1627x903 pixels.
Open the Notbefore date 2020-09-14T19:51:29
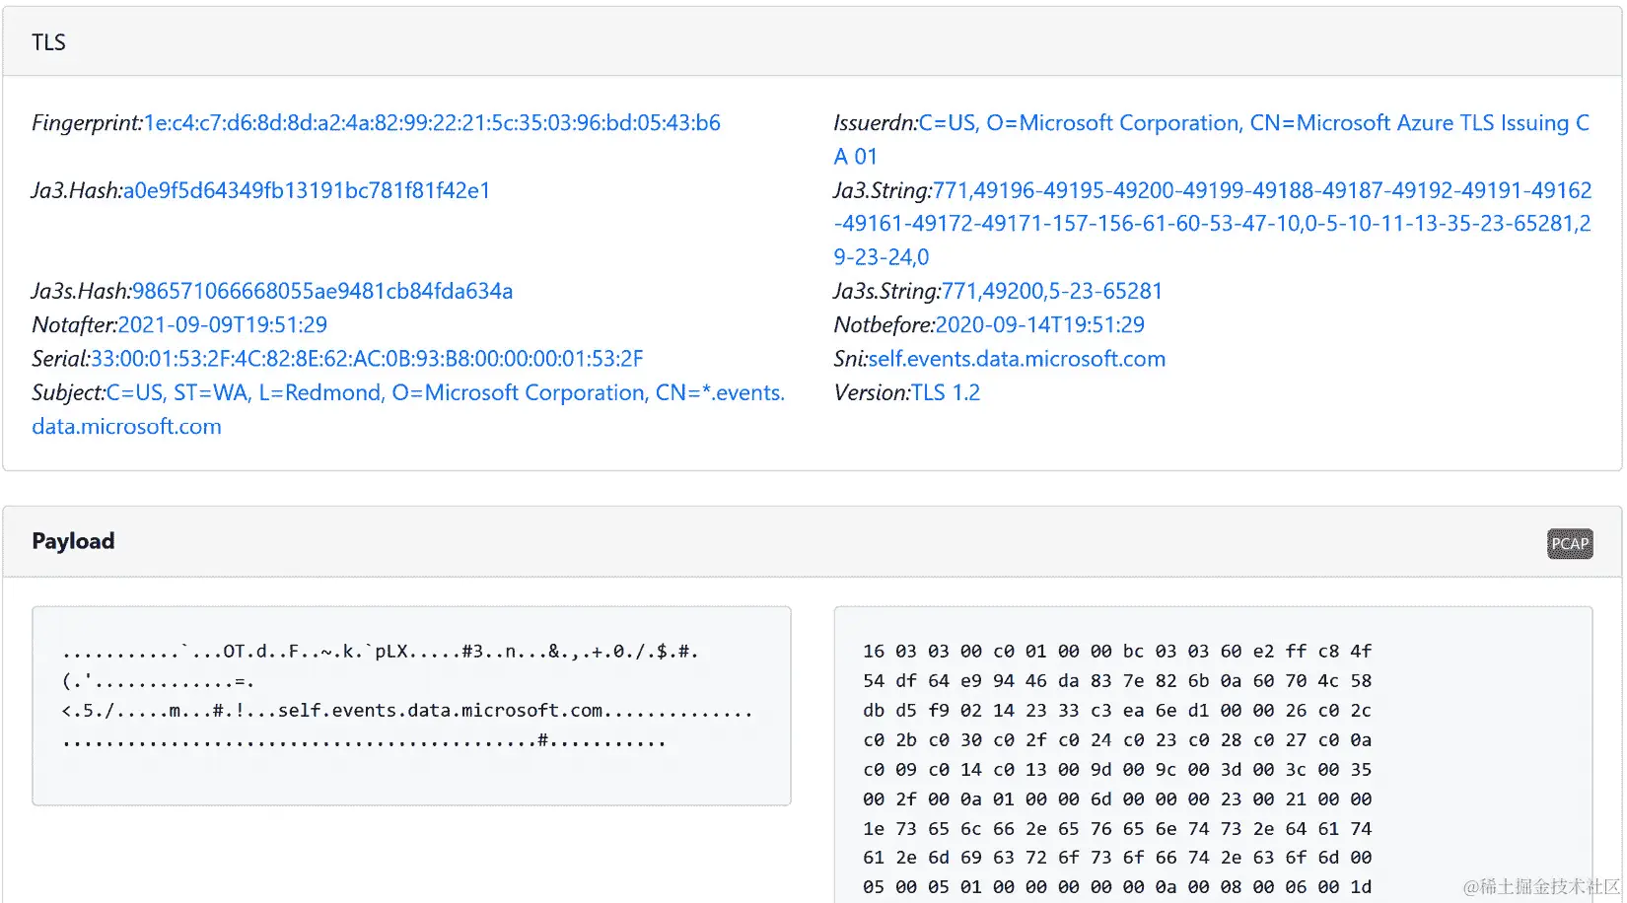click(1040, 324)
